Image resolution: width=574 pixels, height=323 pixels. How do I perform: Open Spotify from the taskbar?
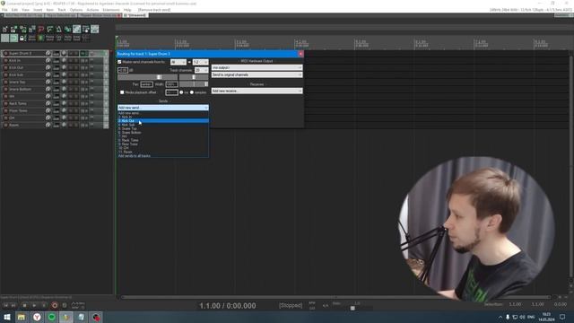click(52, 317)
